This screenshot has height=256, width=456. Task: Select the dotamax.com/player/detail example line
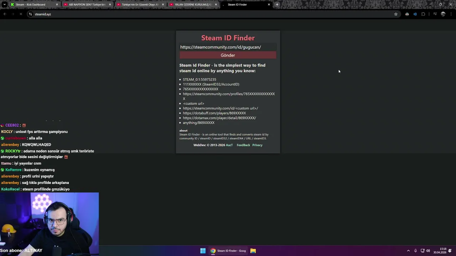219,118
